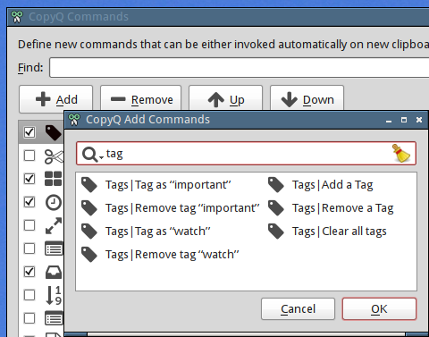Click the Remove command button
The height and width of the screenshot is (337, 429).
(141, 99)
